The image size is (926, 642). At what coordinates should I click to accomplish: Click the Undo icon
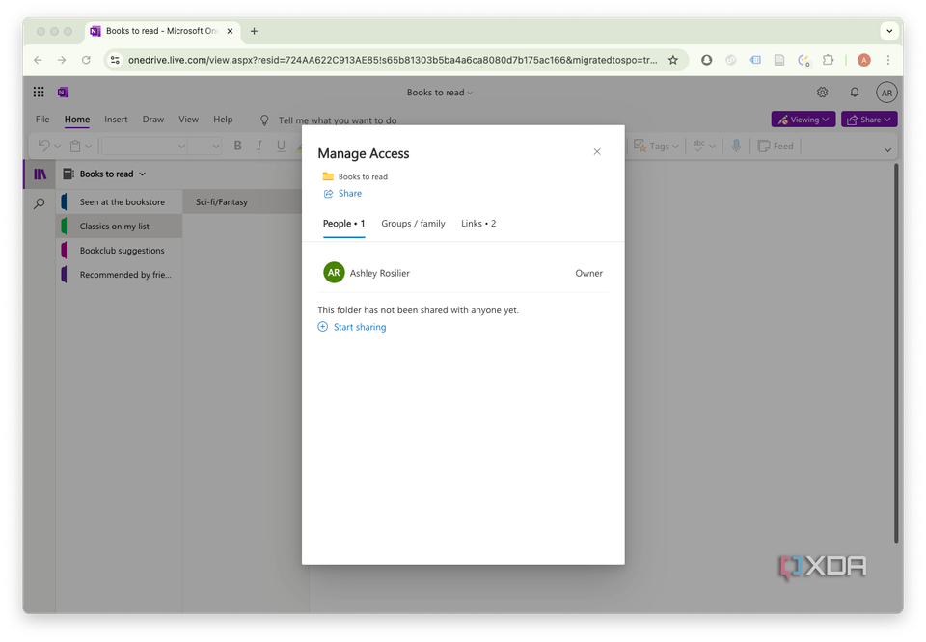[x=44, y=146]
